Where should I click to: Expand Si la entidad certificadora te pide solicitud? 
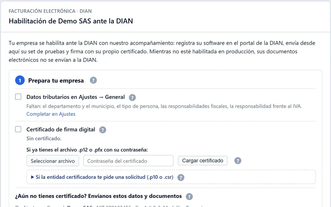[102, 177]
